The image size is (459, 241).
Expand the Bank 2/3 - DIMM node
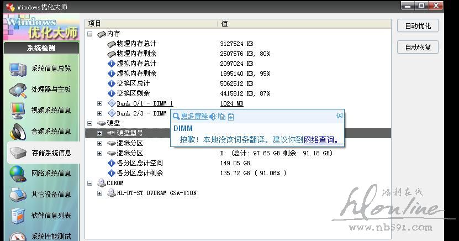point(100,114)
